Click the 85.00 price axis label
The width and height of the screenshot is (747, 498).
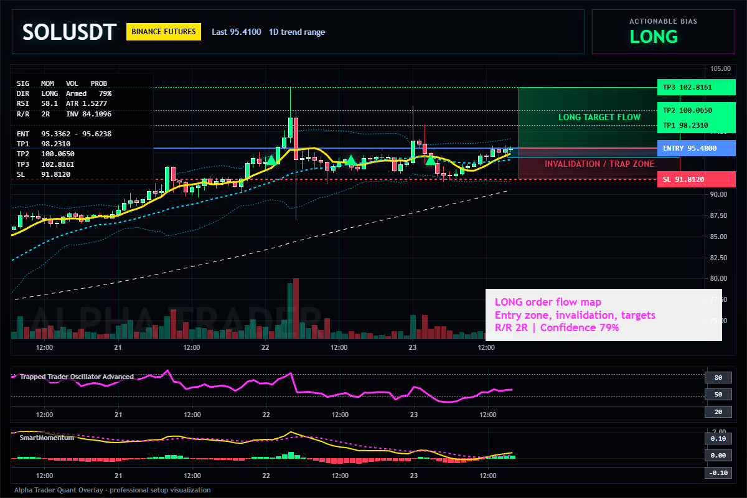point(720,237)
